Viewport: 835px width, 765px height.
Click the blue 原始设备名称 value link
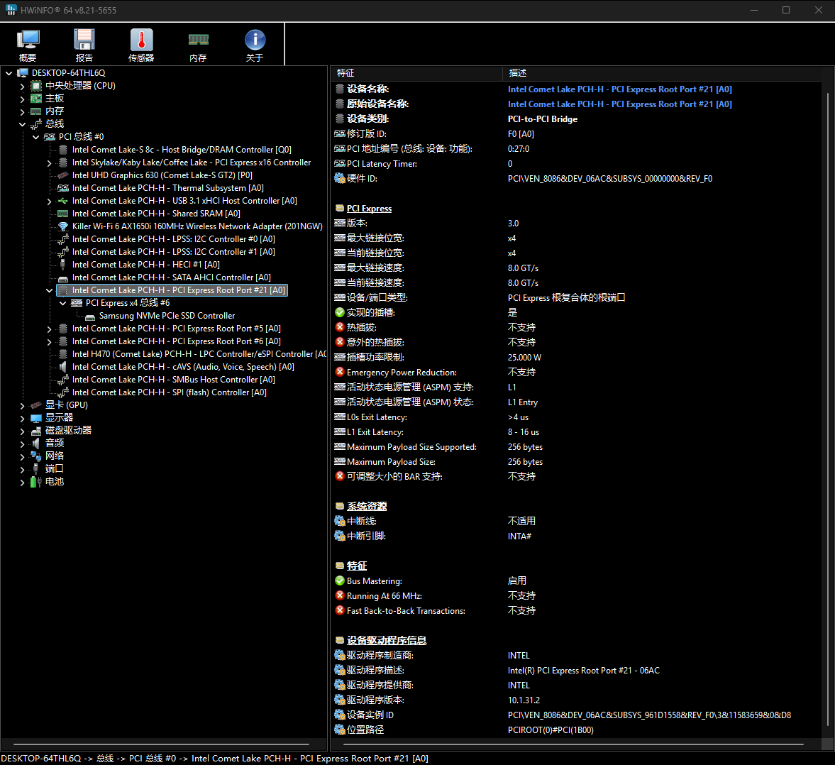(620, 104)
